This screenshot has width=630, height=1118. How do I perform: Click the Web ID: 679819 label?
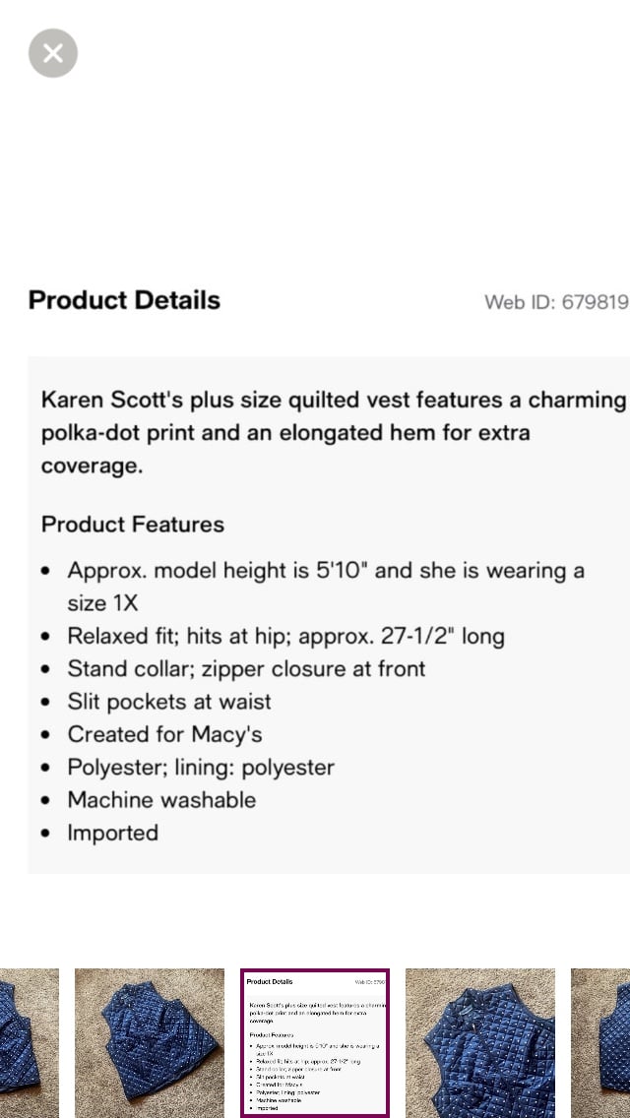[556, 302]
